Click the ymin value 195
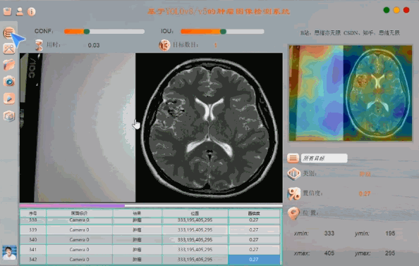The image size is (419, 266). pyautogui.click(x=390, y=233)
